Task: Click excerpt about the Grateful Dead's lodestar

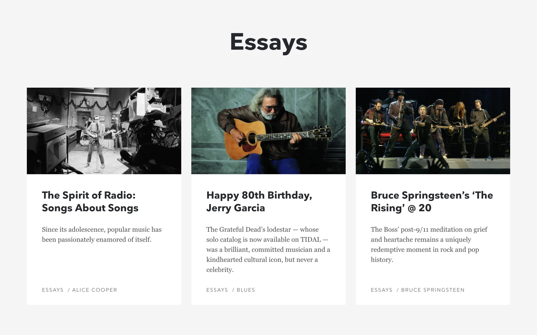Action: 268,250
